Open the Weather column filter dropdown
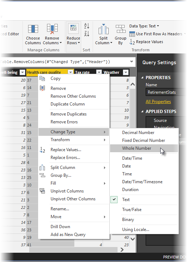187x262 pixels. coord(125,72)
